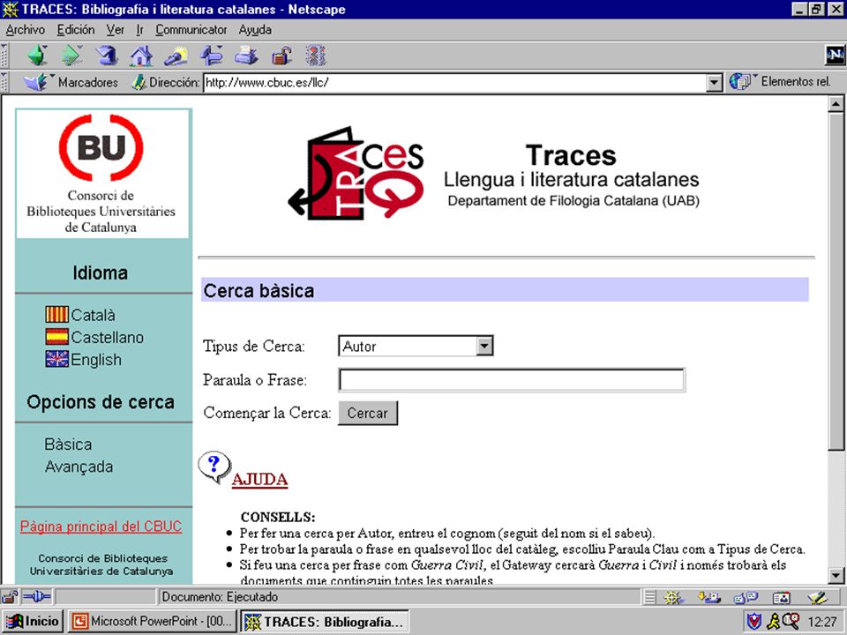Collapse the location toolbar grip handle
847x635 pixels.
[x=4, y=82]
